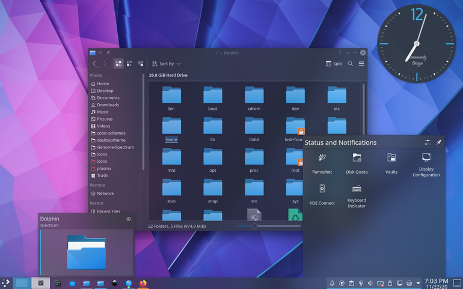Select Genome-Spectrum place entry
Viewport: 463px width, 289px height.
(115, 147)
